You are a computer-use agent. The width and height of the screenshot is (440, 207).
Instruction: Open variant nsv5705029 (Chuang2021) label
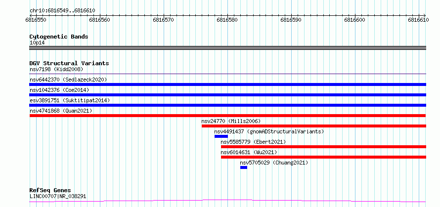pos(274,163)
